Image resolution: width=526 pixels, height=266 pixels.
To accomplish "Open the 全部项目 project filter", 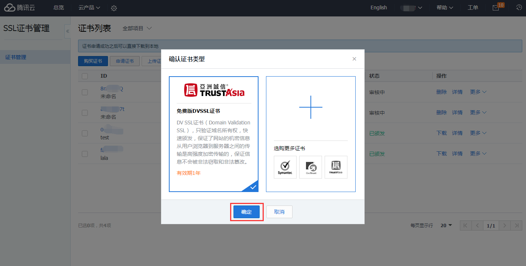I will [x=137, y=28].
